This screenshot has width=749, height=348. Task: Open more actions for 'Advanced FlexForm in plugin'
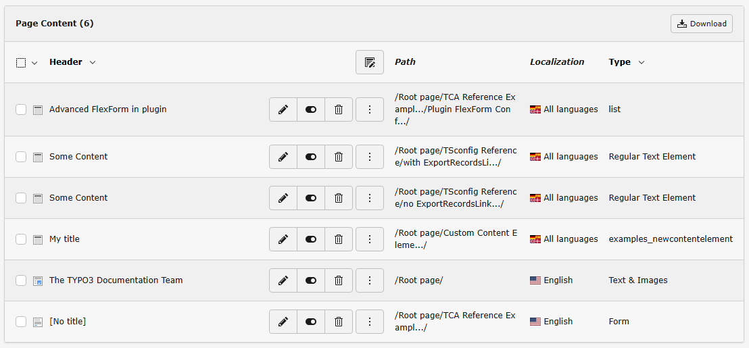370,109
